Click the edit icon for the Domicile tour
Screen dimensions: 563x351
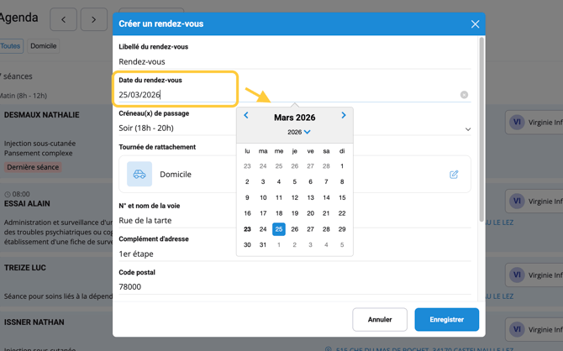(x=454, y=175)
